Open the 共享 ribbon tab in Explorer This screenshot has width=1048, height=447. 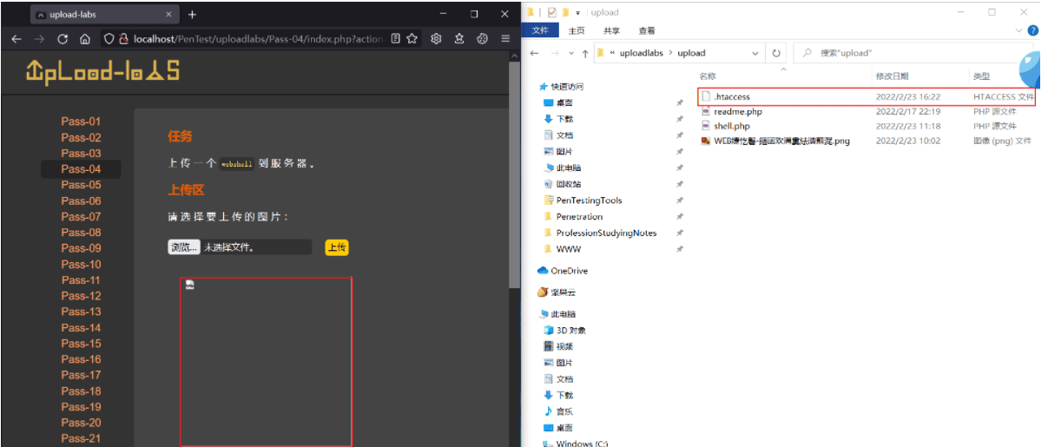[611, 30]
